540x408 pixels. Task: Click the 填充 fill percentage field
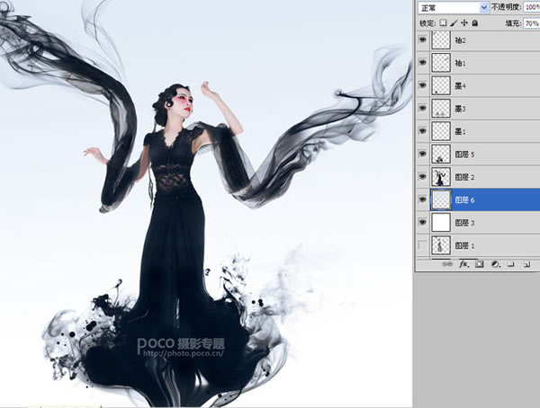pyautogui.click(x=531, y=23)
